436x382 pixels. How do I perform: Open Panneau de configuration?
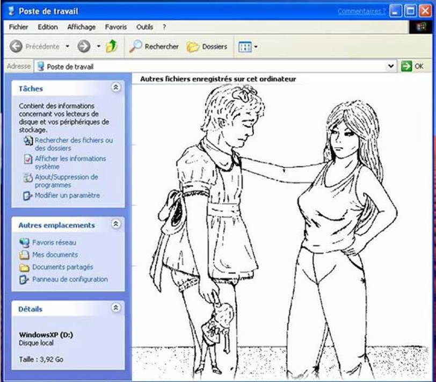(x=69, y=279)
